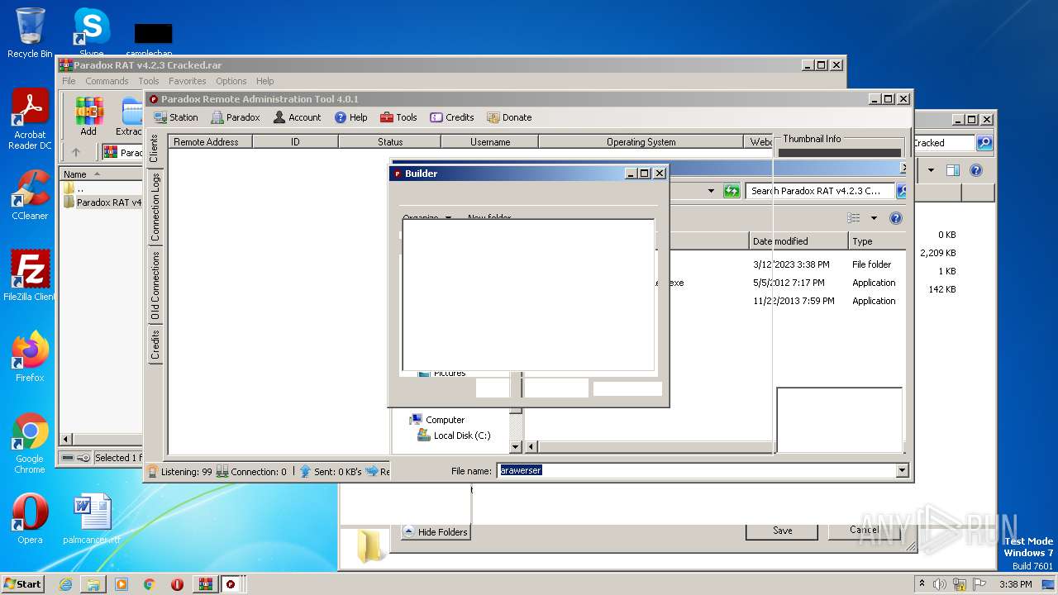Click the Hide Folders button

(x=436, y=532)
